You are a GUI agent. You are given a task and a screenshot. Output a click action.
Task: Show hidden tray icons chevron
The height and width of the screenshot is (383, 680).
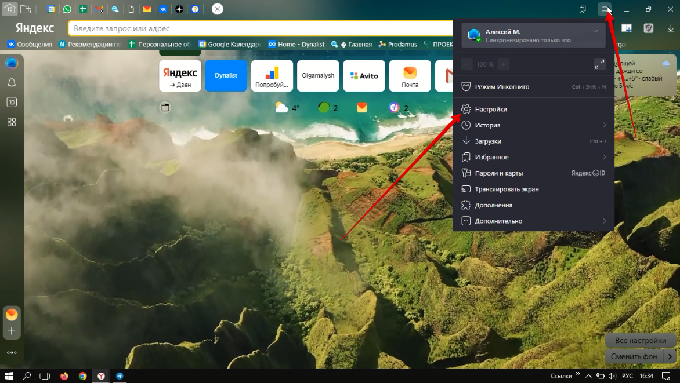pyautogui.click(x=588, y=376)
